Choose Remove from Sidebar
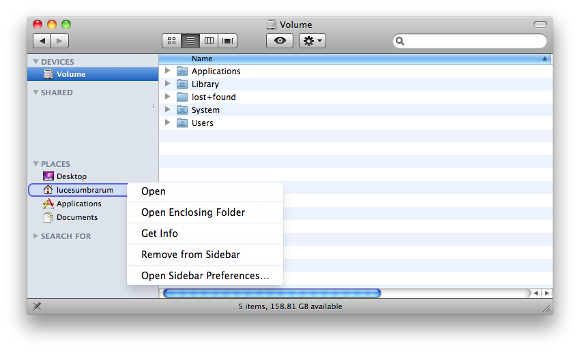This screenshot has width=580, height=352. (205, 255)
